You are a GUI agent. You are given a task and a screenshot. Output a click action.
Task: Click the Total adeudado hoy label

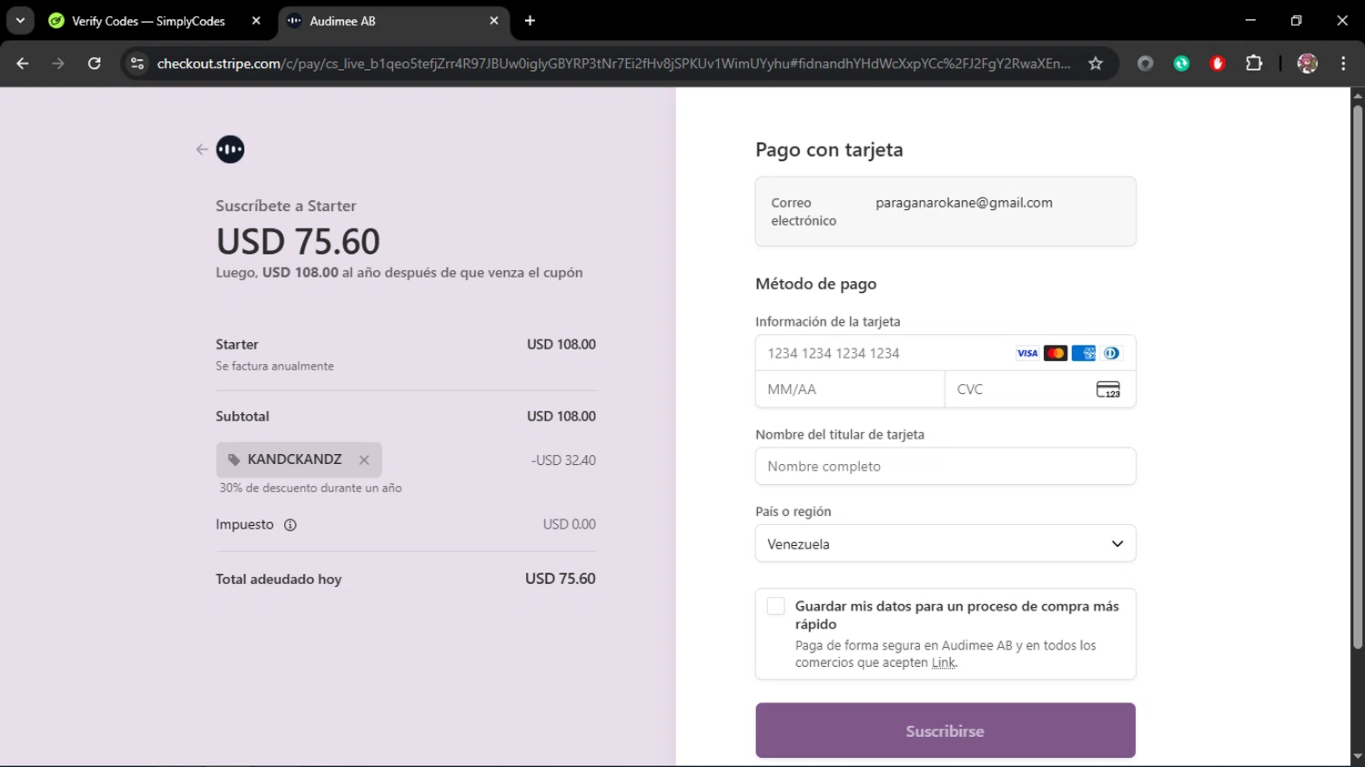278,579
